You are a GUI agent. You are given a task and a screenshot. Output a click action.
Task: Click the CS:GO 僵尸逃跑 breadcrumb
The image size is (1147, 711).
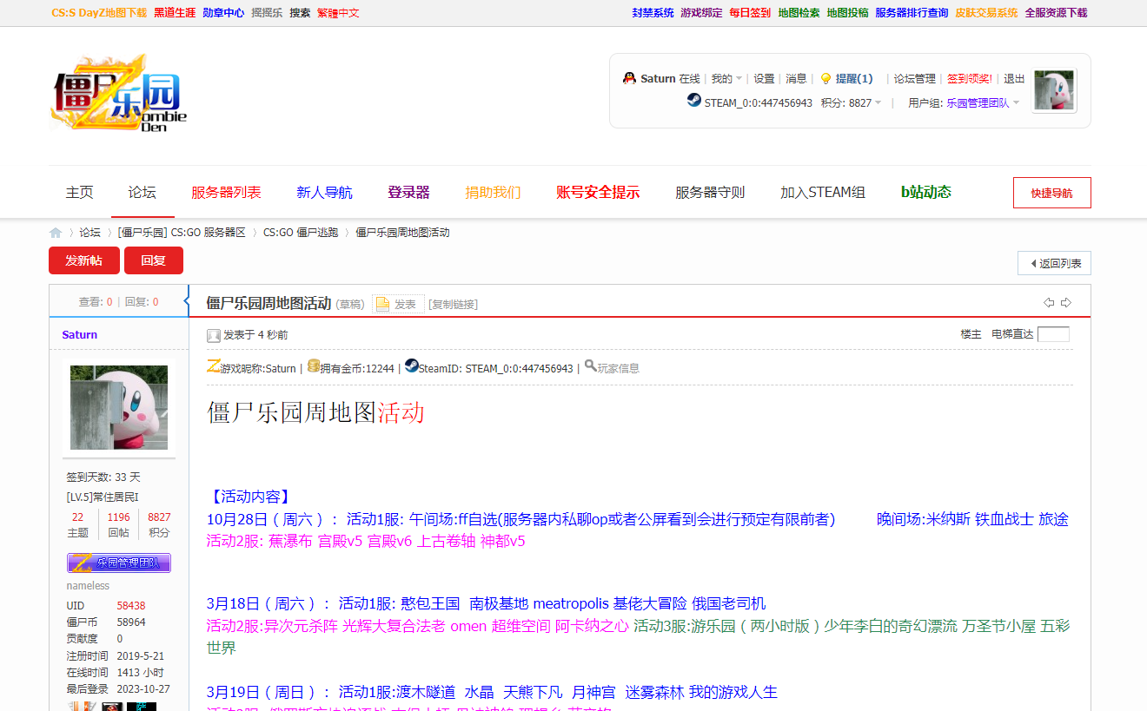pos(299,233)
